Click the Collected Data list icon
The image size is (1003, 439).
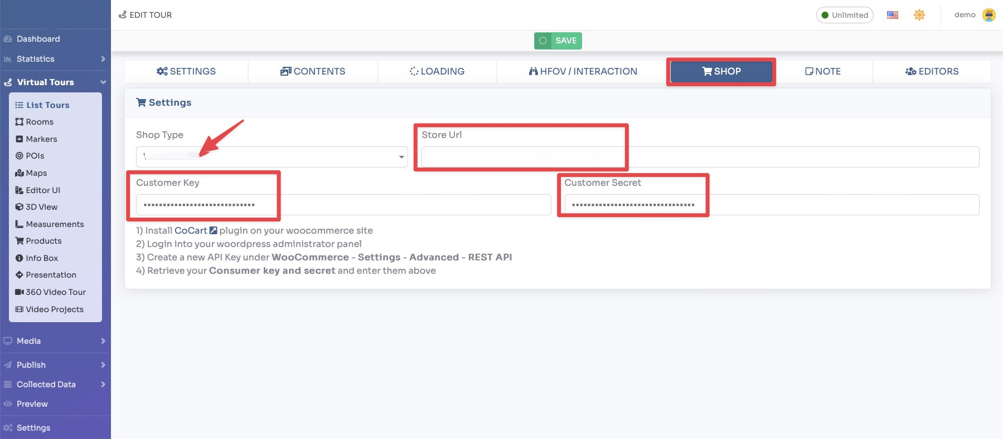coord(8,384)
